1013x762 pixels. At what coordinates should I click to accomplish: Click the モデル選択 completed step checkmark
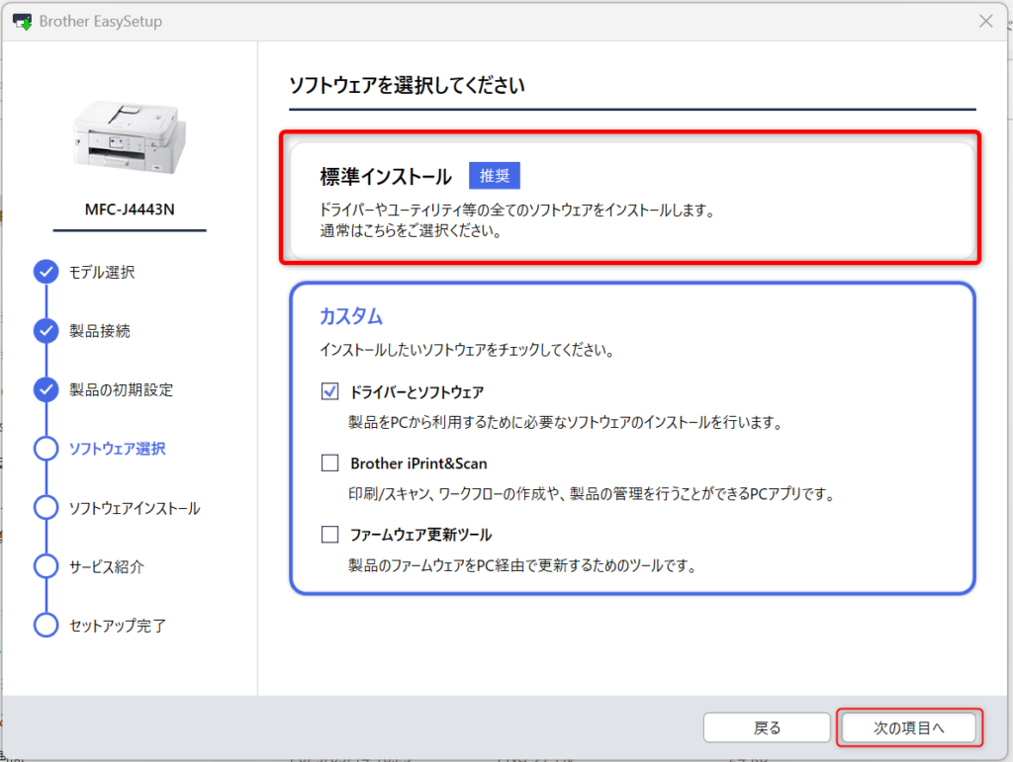click(x=46, y=272)
